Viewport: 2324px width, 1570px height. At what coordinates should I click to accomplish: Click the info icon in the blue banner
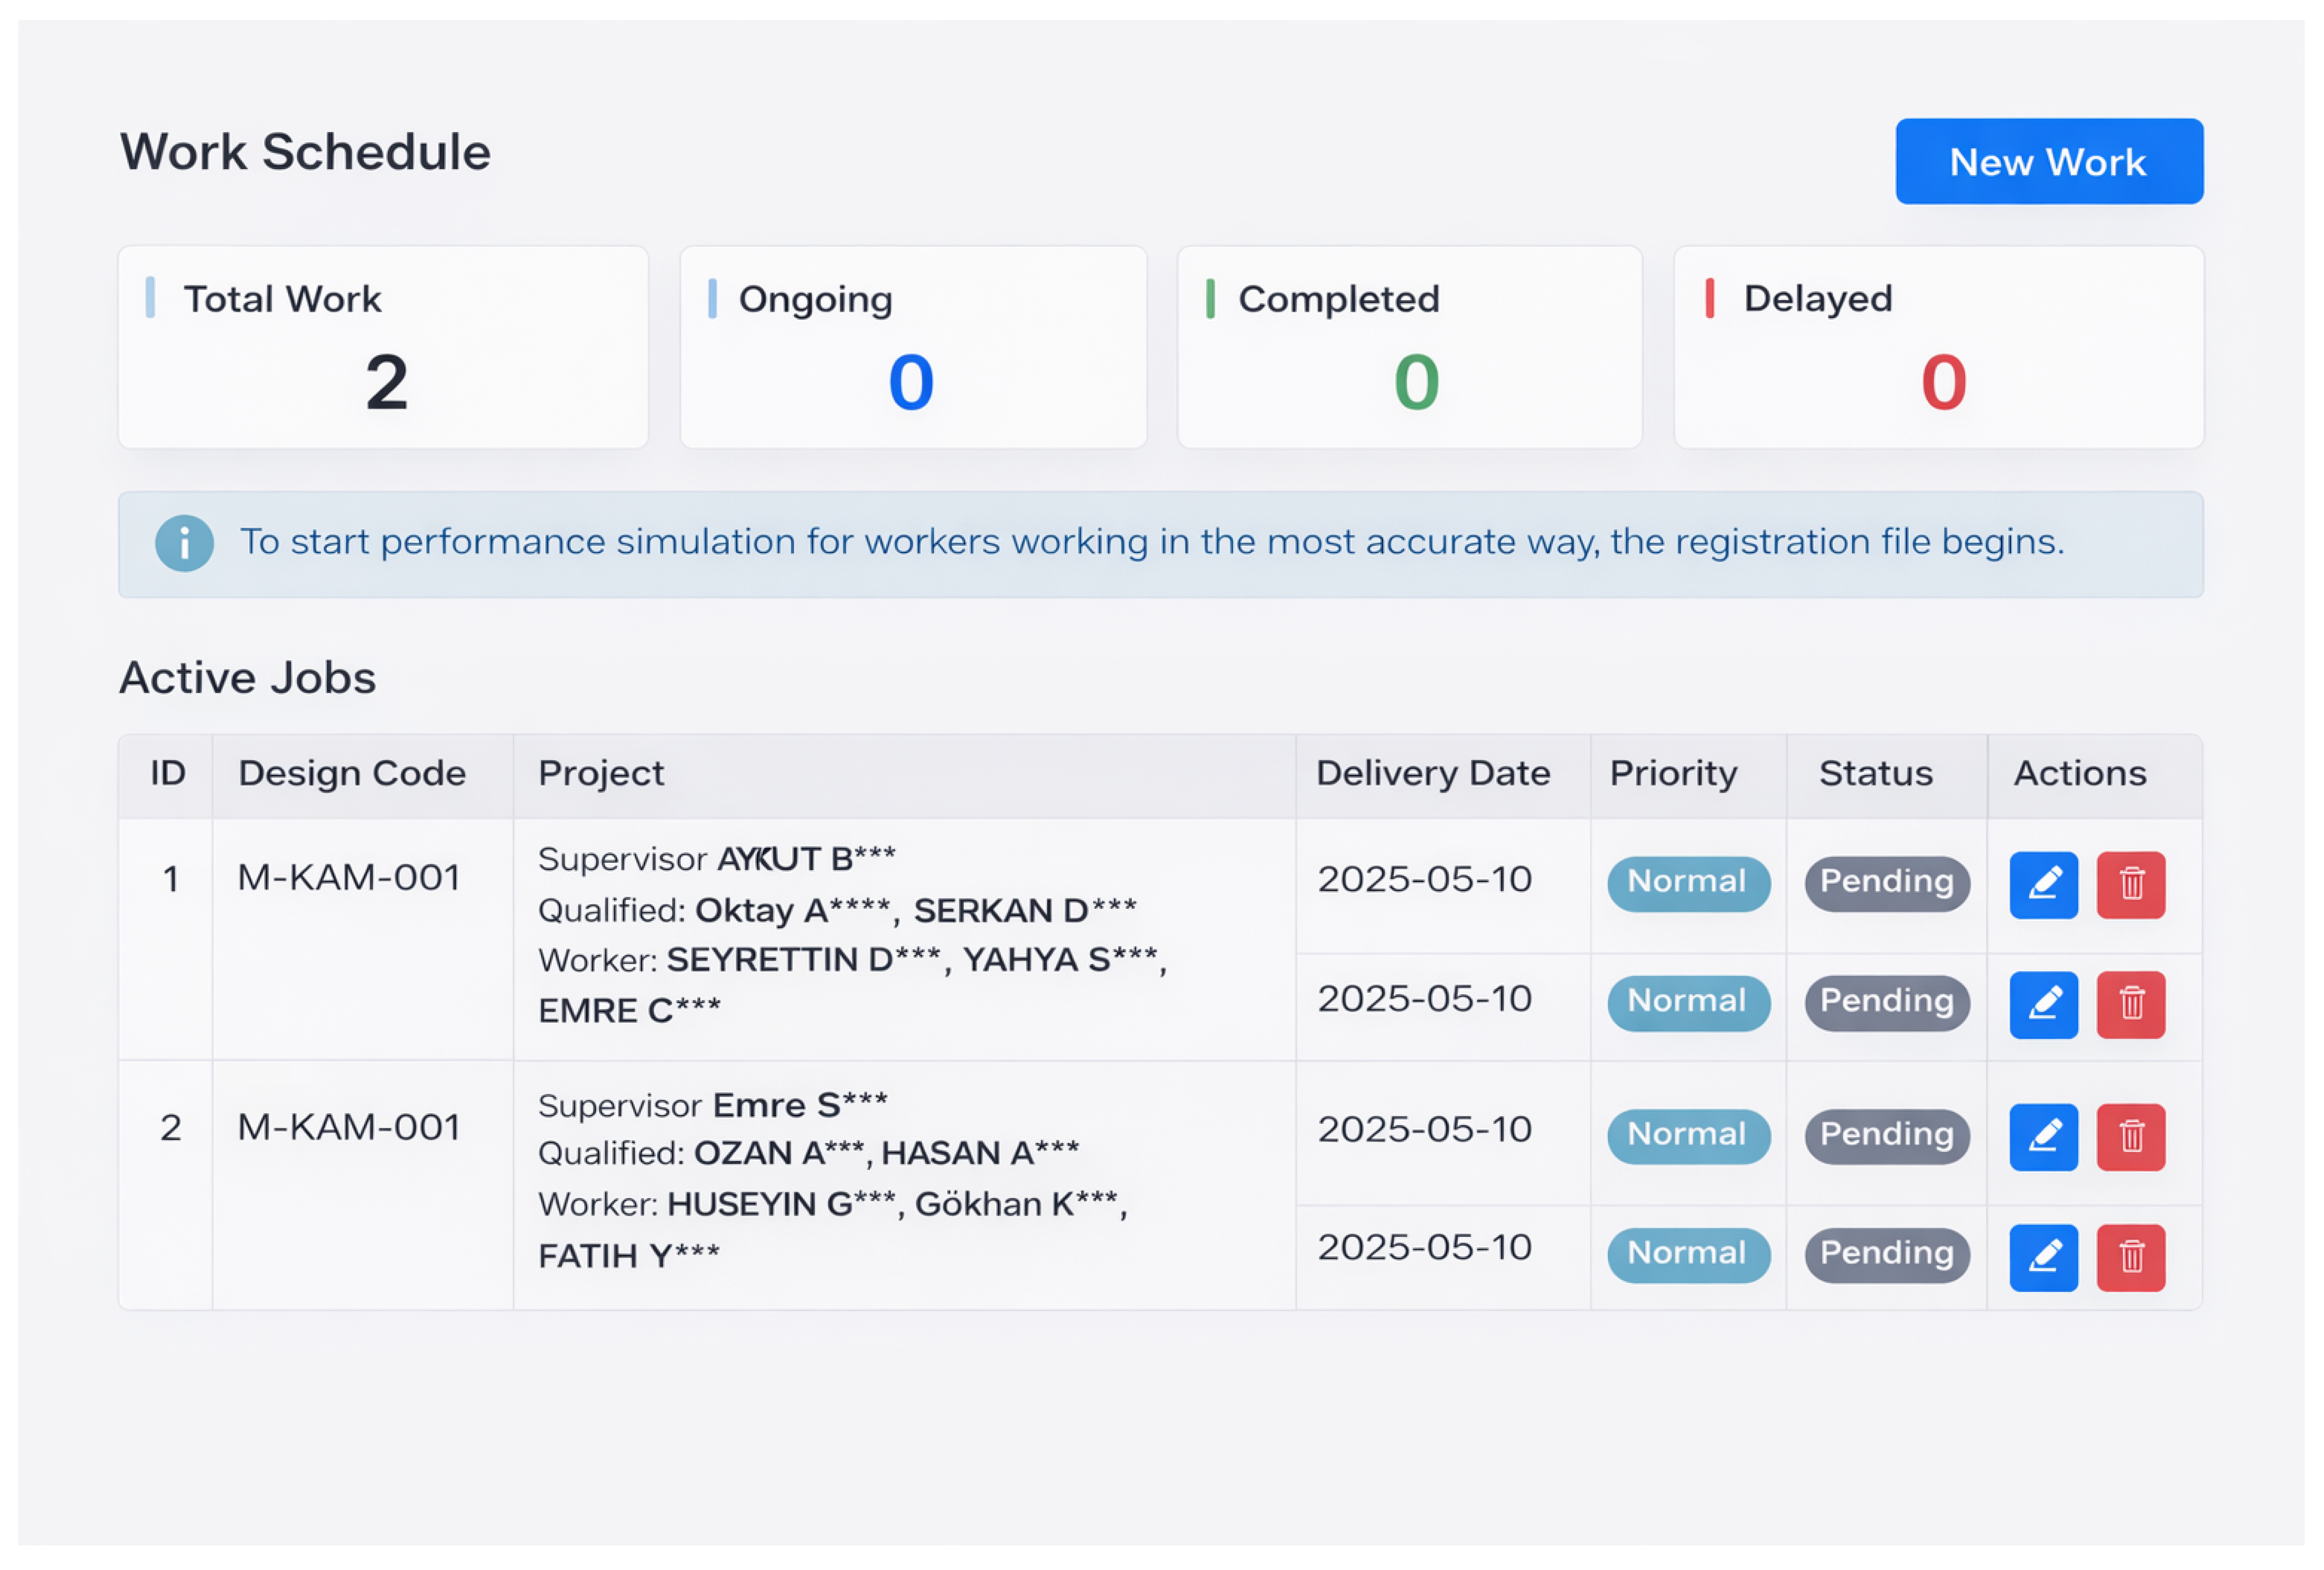(x=184, y=543)
